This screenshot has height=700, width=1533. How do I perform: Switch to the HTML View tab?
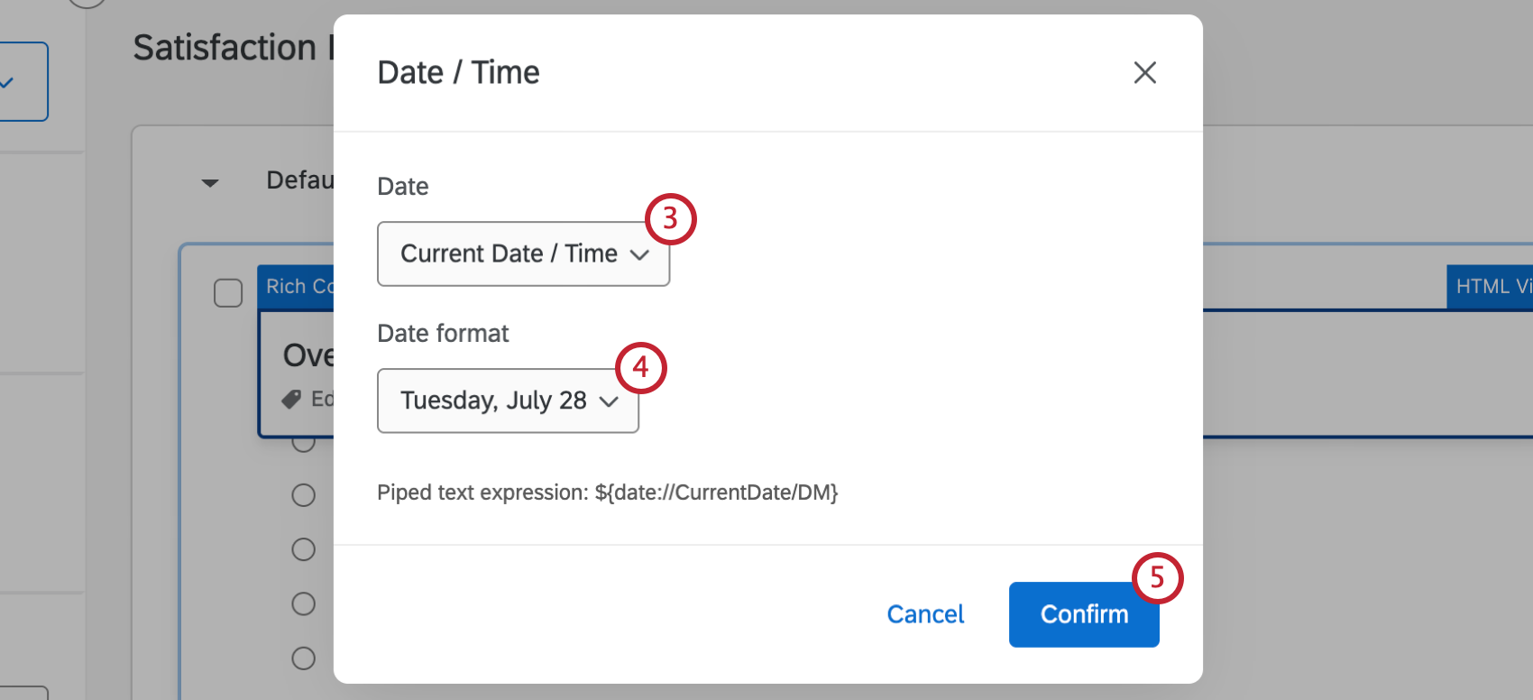coord(1490,287)
